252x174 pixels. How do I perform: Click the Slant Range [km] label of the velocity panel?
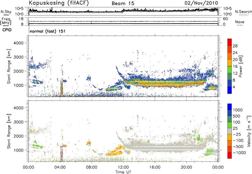tap(9, 131)
